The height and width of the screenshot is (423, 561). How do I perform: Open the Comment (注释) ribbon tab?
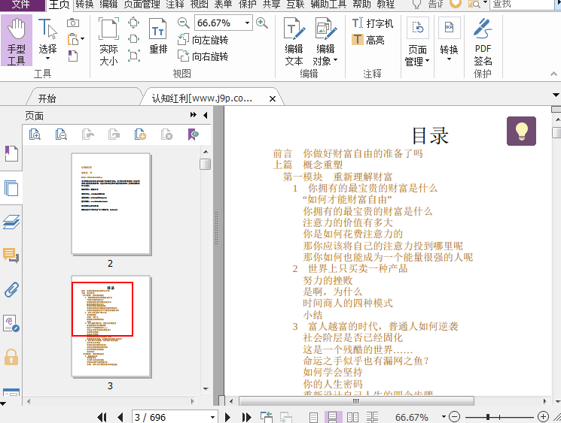tap(175, 5)
